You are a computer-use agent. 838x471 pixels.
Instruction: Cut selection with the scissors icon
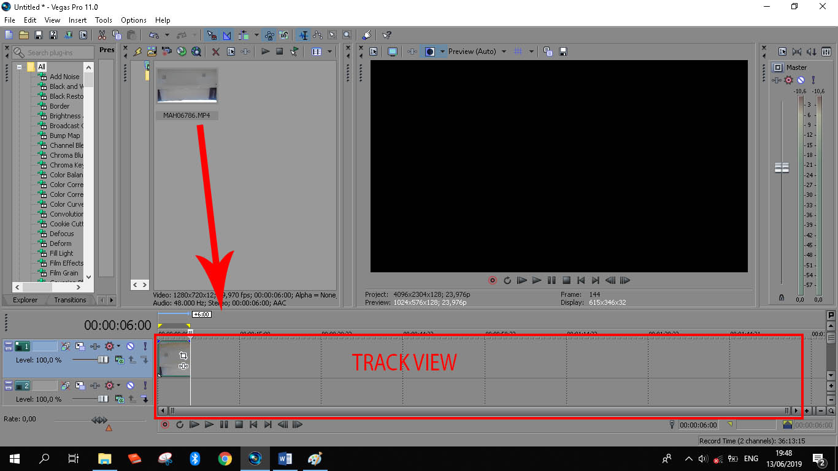(x=102, y=35)
